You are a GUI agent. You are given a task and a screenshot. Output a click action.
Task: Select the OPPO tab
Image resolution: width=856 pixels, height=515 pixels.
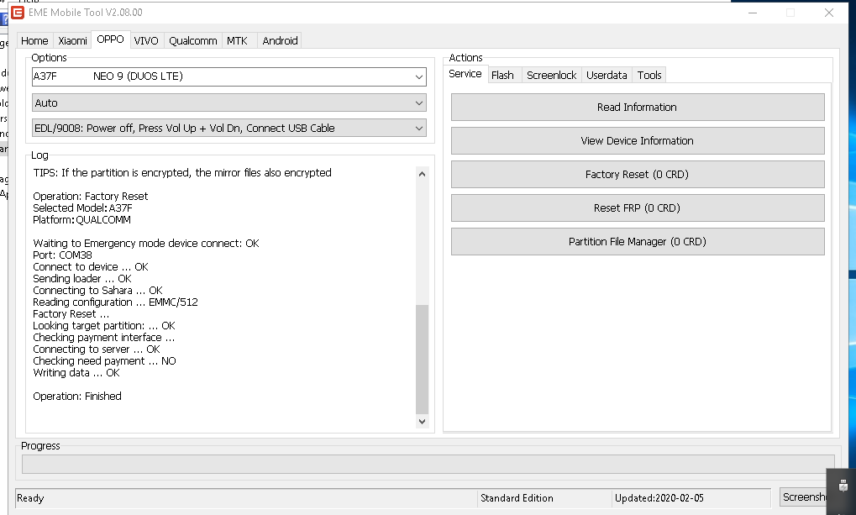(x=110, y=39)
